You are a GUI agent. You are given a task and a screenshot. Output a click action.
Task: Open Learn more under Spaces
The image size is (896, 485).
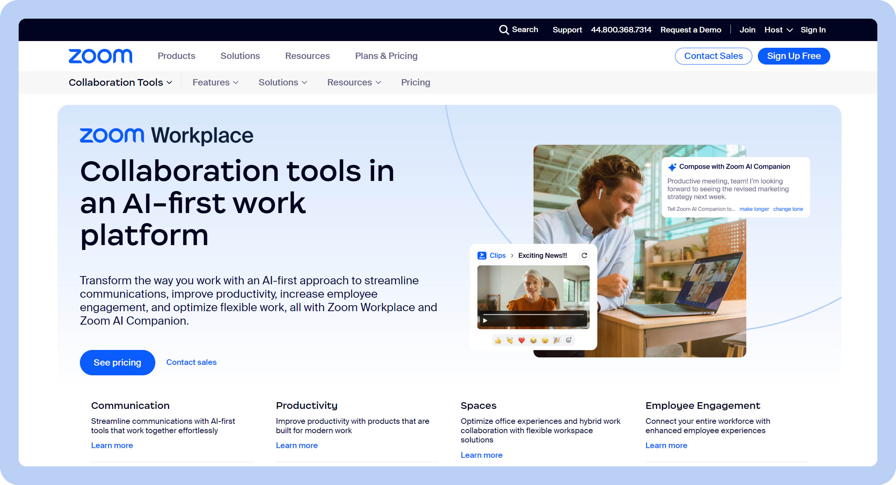pyautogui.click(x=481, y=455)
